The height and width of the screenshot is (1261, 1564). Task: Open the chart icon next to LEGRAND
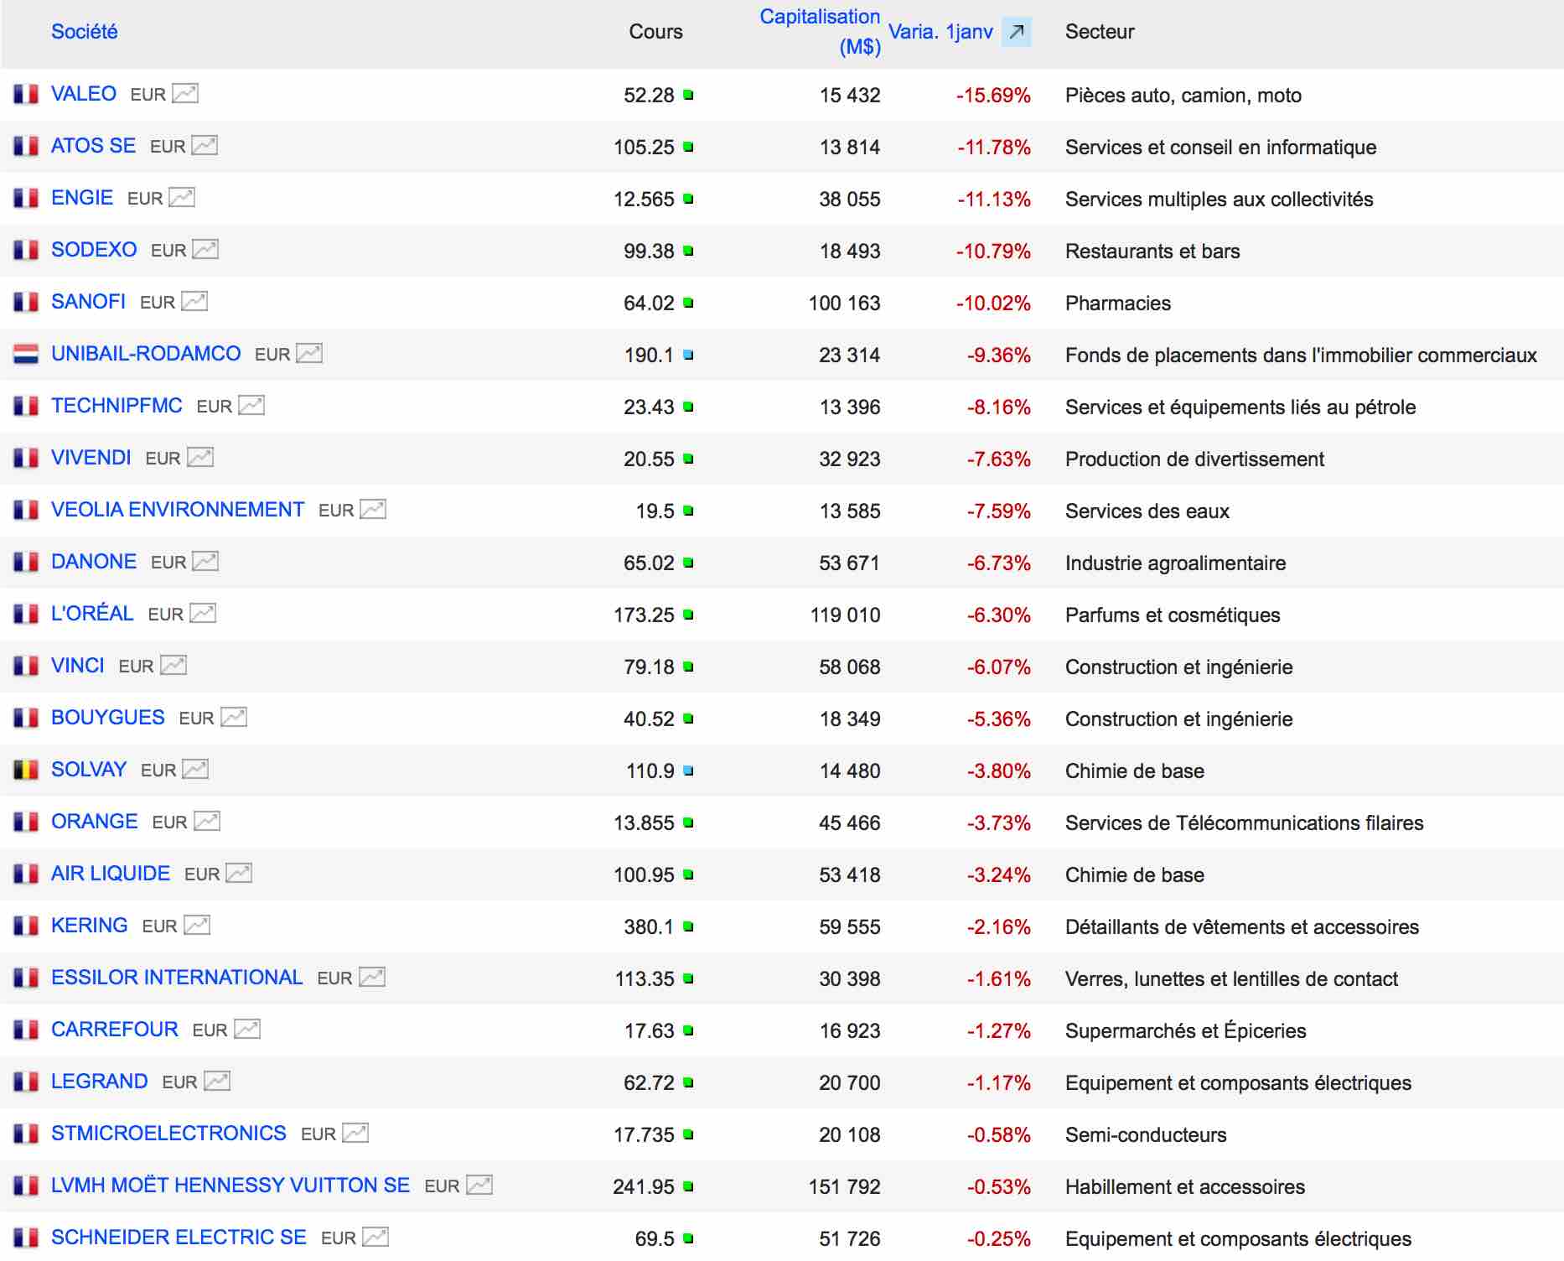point(217,1081)
